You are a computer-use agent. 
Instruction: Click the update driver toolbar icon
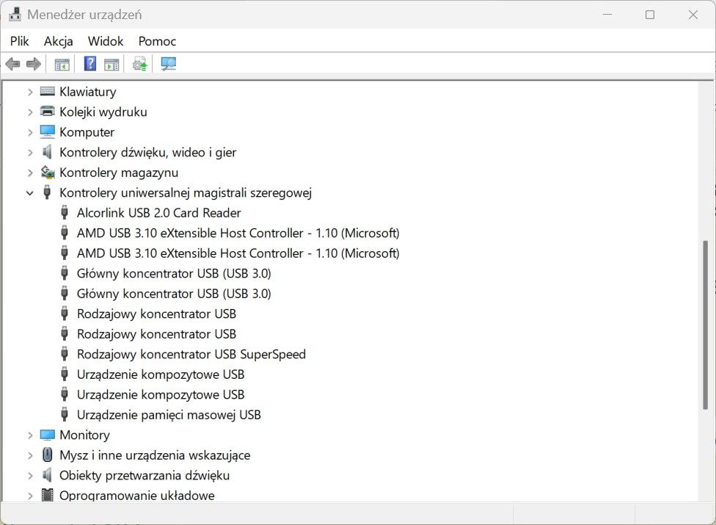[139, 64]
